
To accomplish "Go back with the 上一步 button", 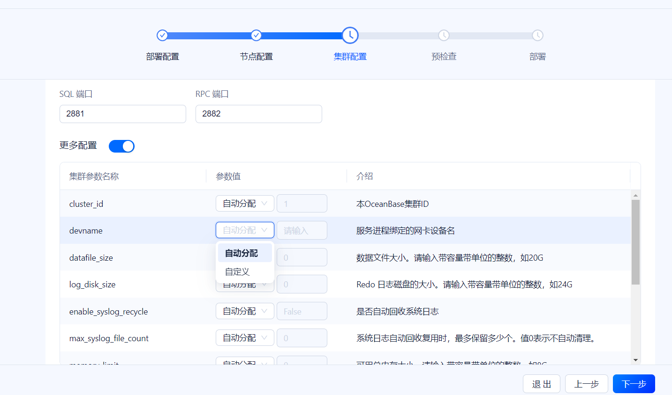I will point(587,384).
